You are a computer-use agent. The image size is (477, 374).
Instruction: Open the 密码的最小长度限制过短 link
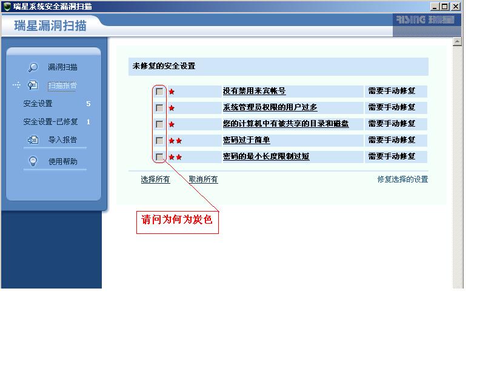coord(266,156)
